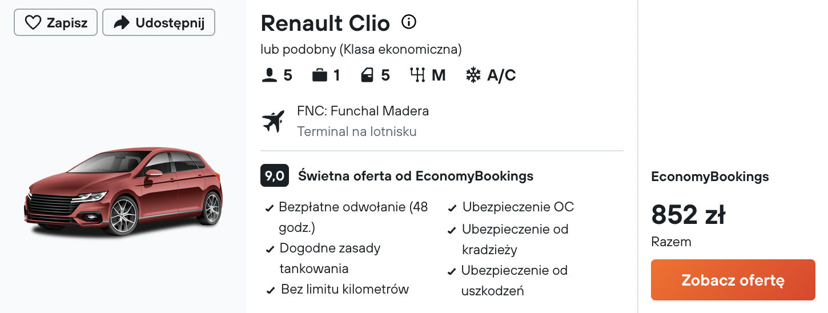Screen dimensions: 828x313
Task: Click the Bez limitu kilometrów checkmark item
Action: pyautogui.click(x=338, y=289)
